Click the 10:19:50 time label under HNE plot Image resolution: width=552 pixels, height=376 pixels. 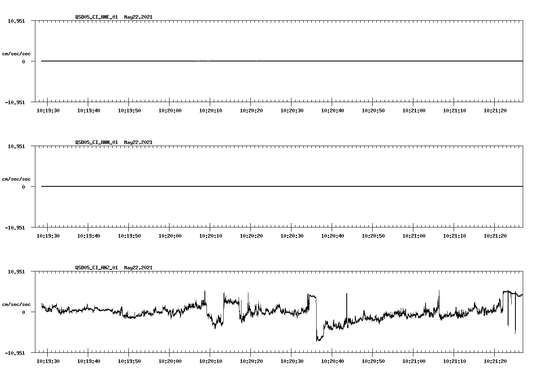coord(129,110)
